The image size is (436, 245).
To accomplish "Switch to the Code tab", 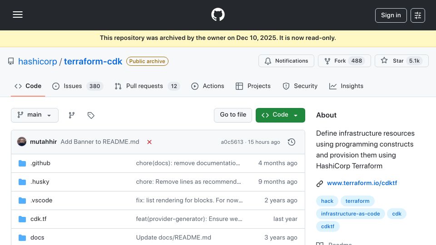I will (x=28, y=86).
